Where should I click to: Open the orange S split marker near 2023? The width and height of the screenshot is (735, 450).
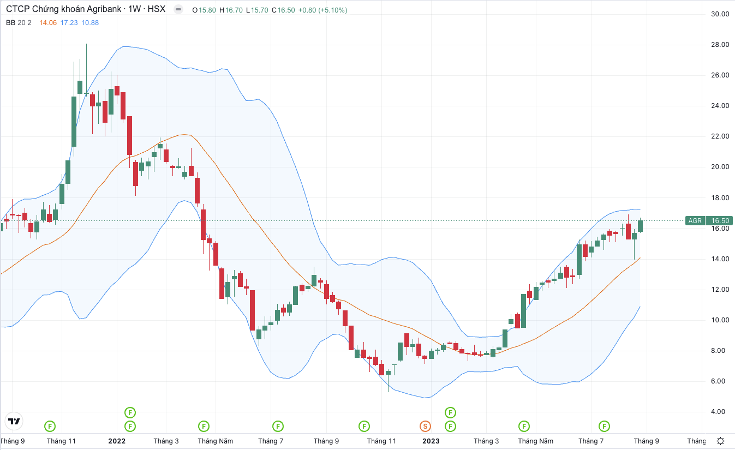[x=425, y=425]
